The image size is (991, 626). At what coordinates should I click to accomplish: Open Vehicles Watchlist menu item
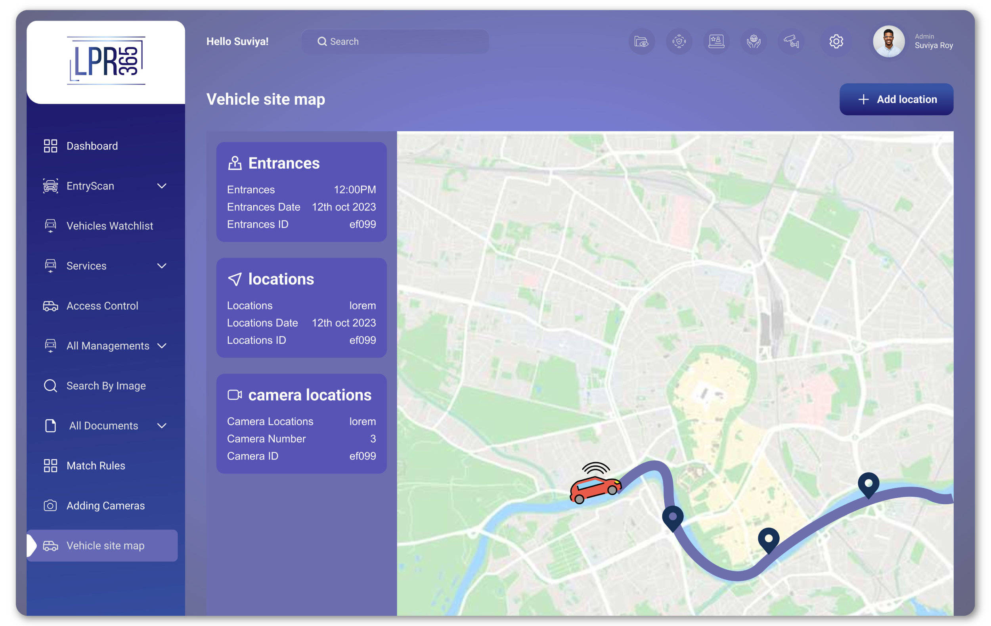pyautogui.click(x=109, y=226)
